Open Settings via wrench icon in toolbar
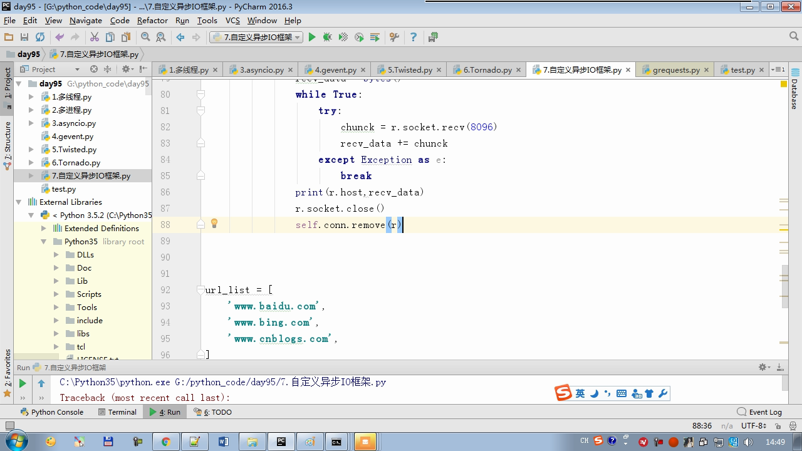The image size is (802, 451). 394,38
